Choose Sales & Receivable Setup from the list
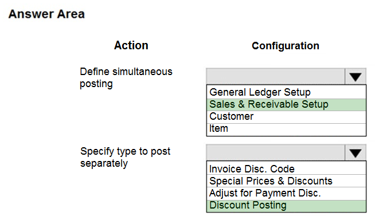375x220 pixels. point(286,105)
